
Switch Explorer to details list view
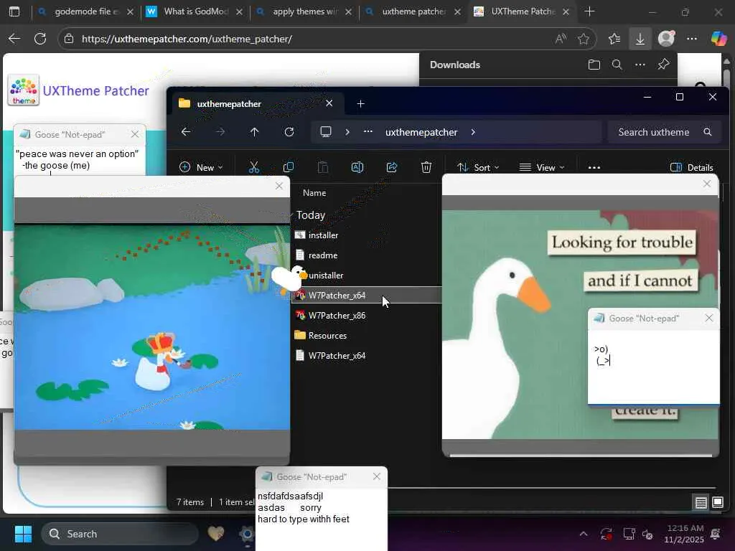701,503
